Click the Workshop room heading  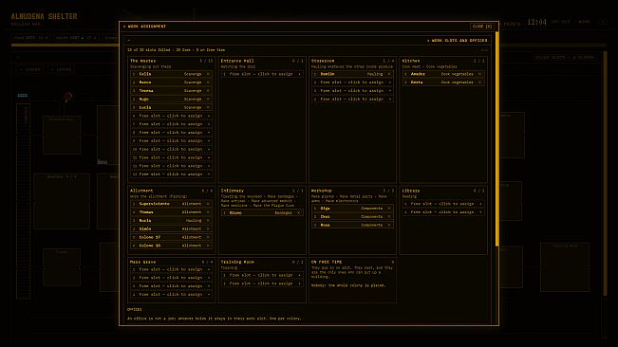click(321, 191)
